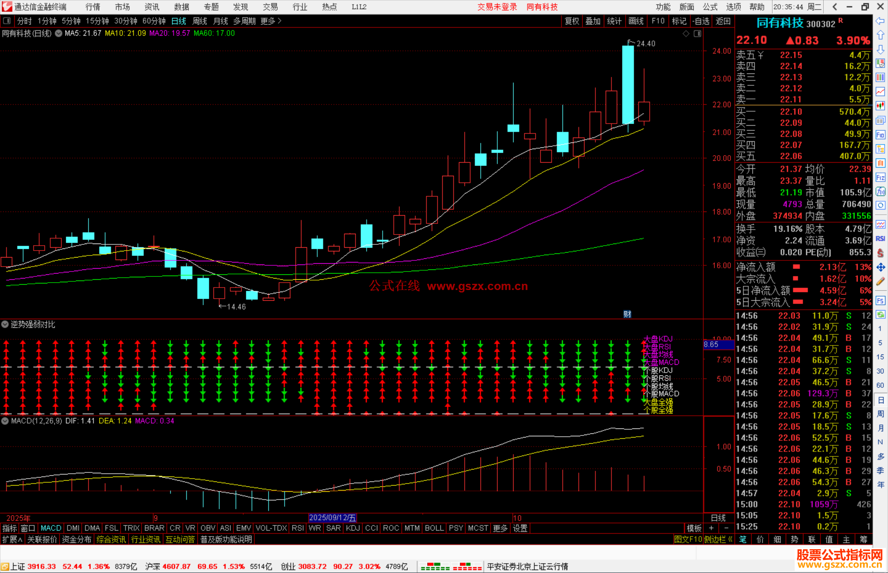Click the 复权 button
This screenshot has height=573, width=888.
coord(571,21)
